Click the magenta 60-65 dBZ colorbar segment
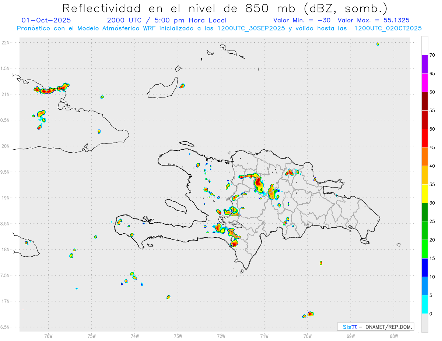 (425, 83)
